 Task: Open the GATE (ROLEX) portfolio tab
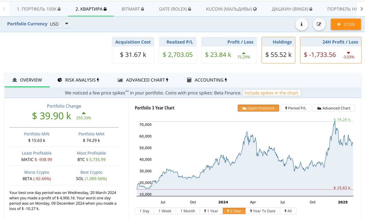click(175, 9)
